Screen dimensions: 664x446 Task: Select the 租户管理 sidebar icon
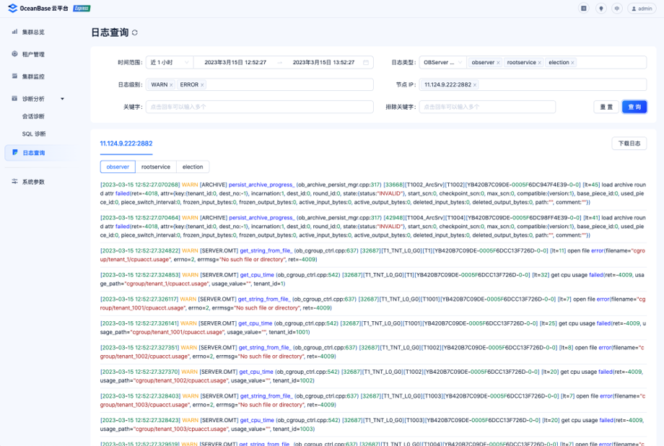(x=15, y=54)
